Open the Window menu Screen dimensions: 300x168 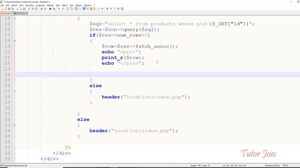click(88, 5)
